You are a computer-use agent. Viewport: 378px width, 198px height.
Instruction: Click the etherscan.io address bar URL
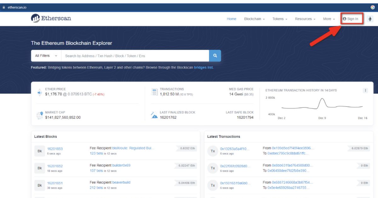tap(16, 8)
